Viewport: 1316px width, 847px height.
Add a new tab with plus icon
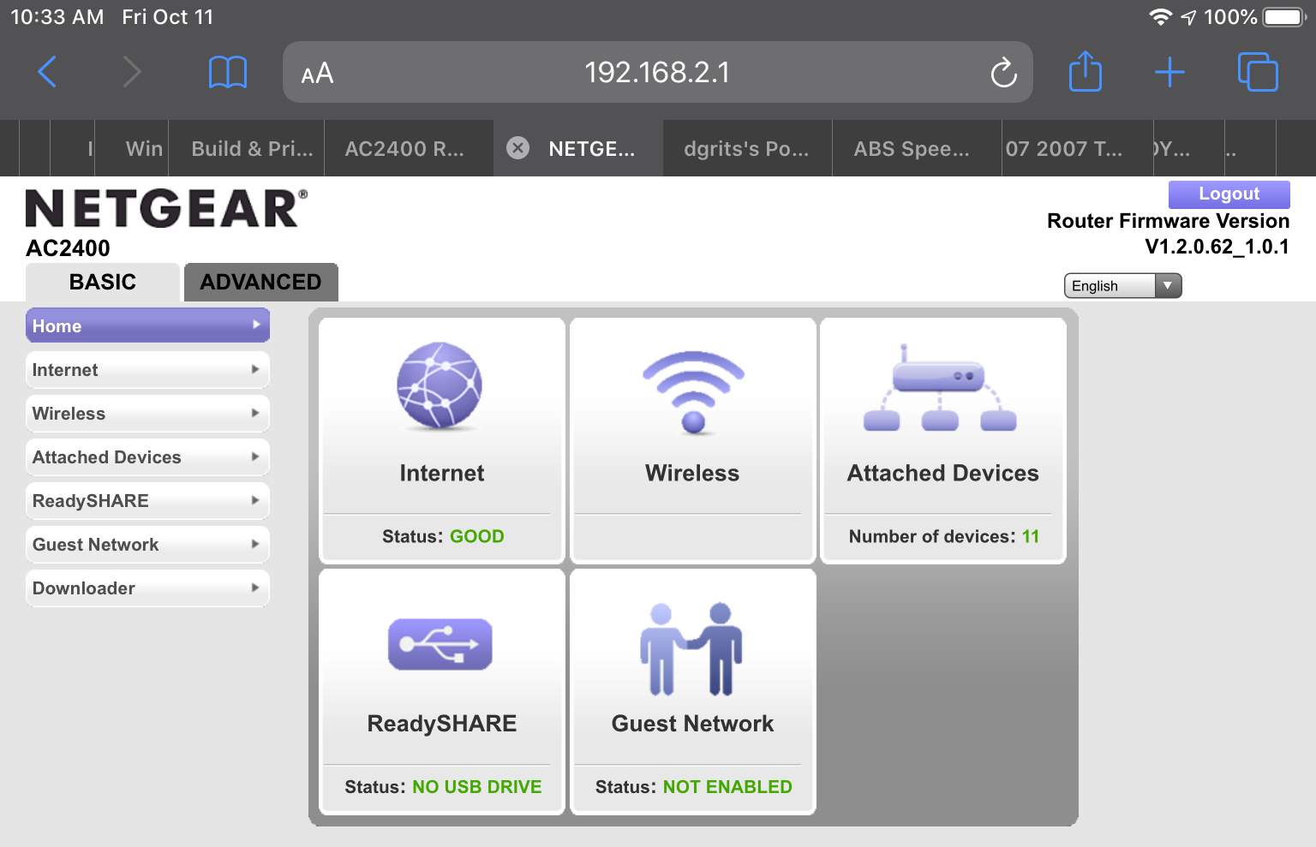pos(1169,73)
